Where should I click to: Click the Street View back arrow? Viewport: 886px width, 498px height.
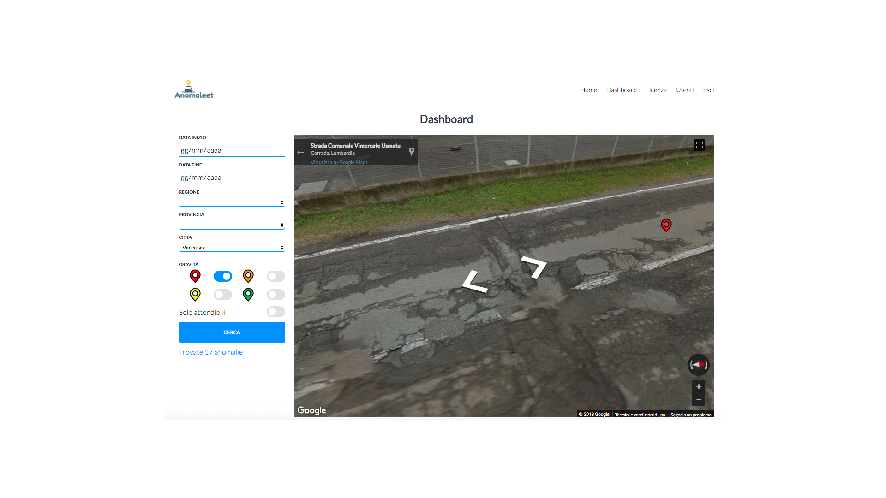pos(300,152)
